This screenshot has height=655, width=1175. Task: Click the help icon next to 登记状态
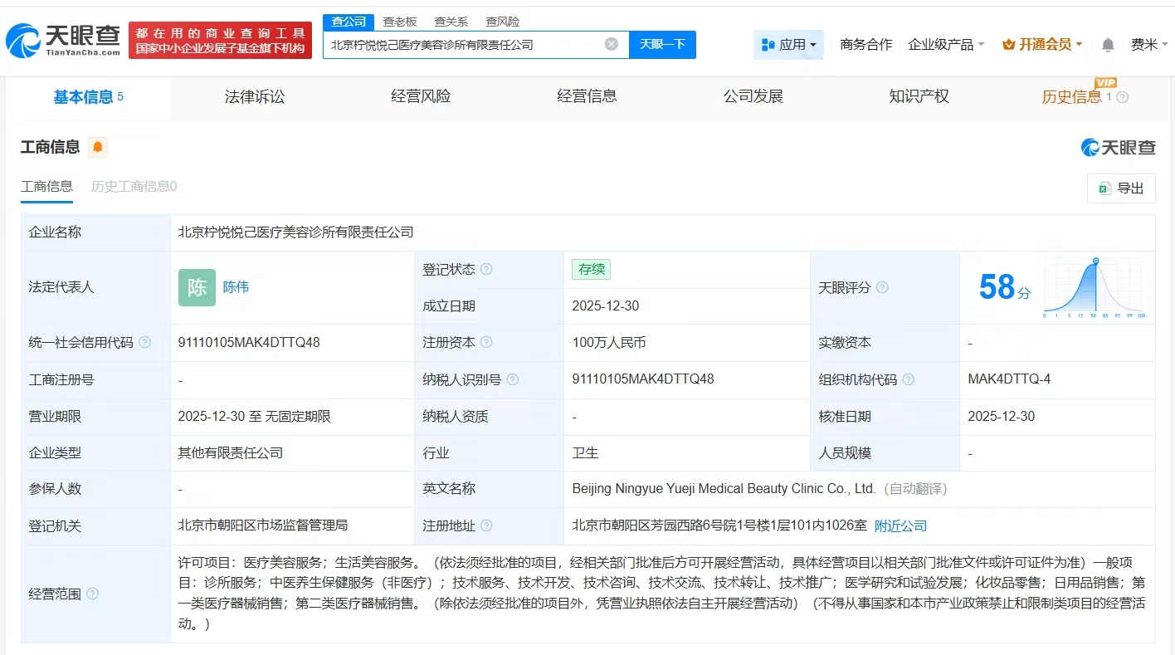[x=486, y=270]
